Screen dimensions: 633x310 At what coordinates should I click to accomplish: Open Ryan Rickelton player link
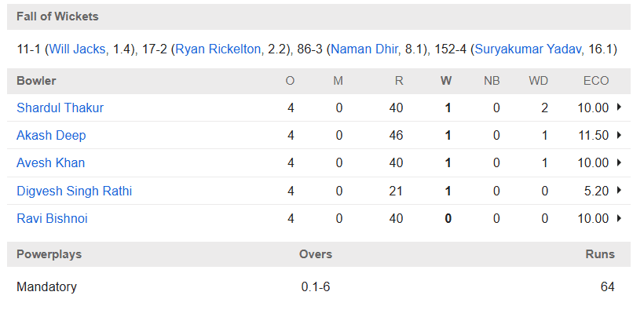[218, 49]
